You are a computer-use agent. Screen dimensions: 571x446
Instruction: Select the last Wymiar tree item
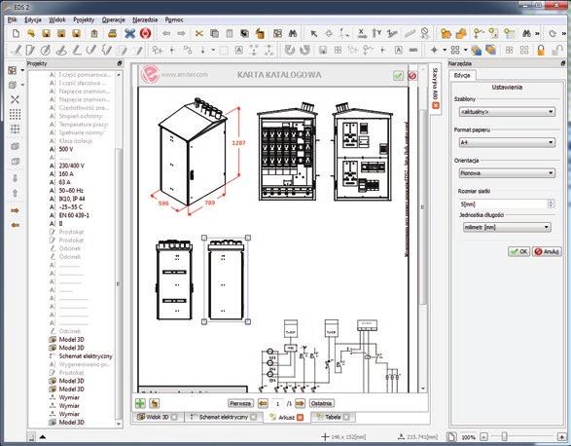(x=69, y=414)
